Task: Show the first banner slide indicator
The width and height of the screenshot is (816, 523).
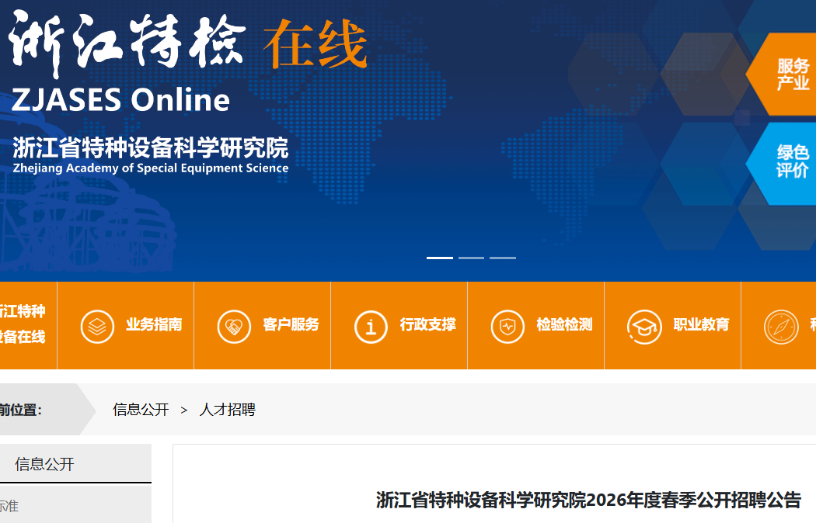Action: (x=440, y=258)
